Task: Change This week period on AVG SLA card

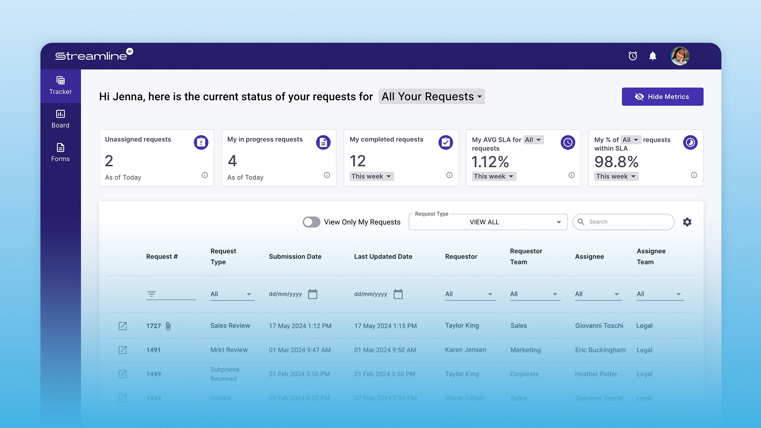Action: (494, 176)
